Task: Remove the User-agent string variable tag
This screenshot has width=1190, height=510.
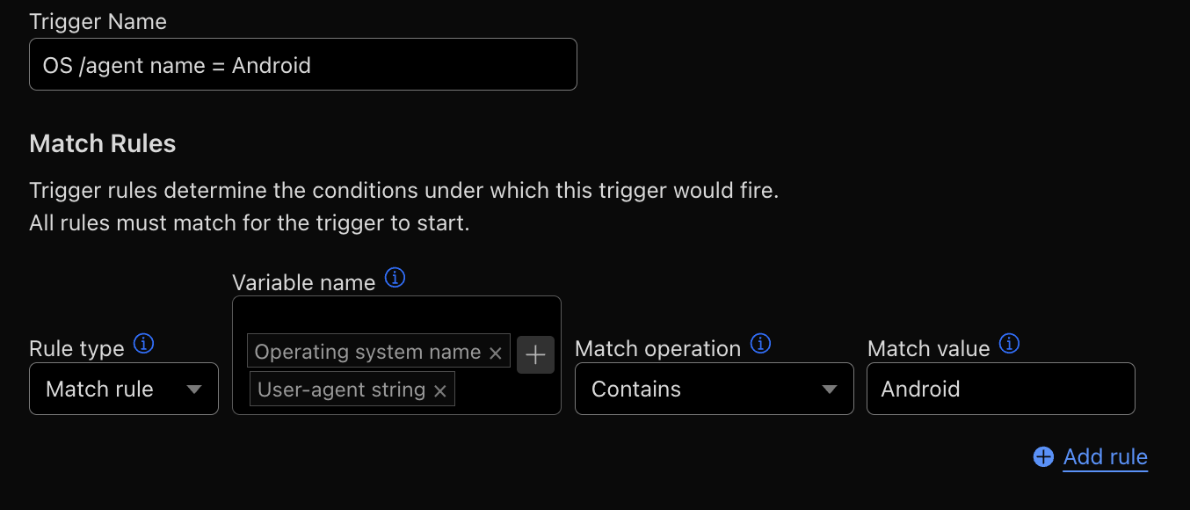Action: (x=440, y=390)
